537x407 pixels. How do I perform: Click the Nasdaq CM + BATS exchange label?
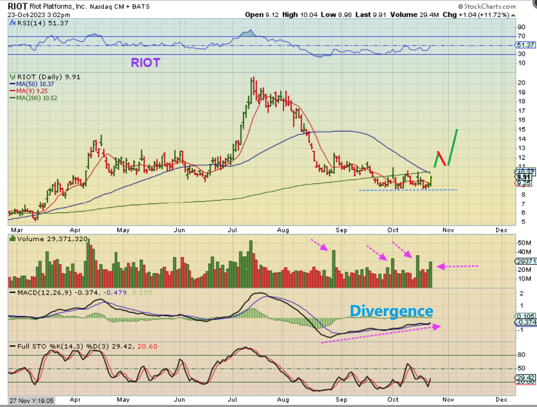[x=119, y=6]
